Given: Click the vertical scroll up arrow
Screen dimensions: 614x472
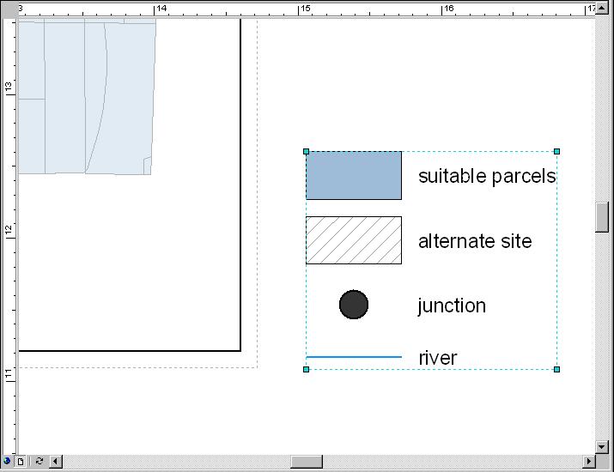Looking at the screenshot, I should coord(601,8).
